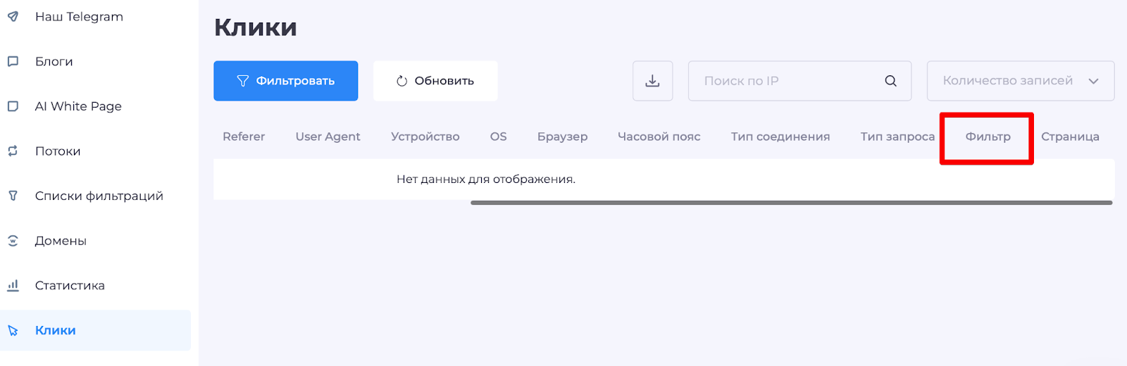Click the Потоки arrows icon
This screenshot has width=1127, height=366.
(13, 151)
